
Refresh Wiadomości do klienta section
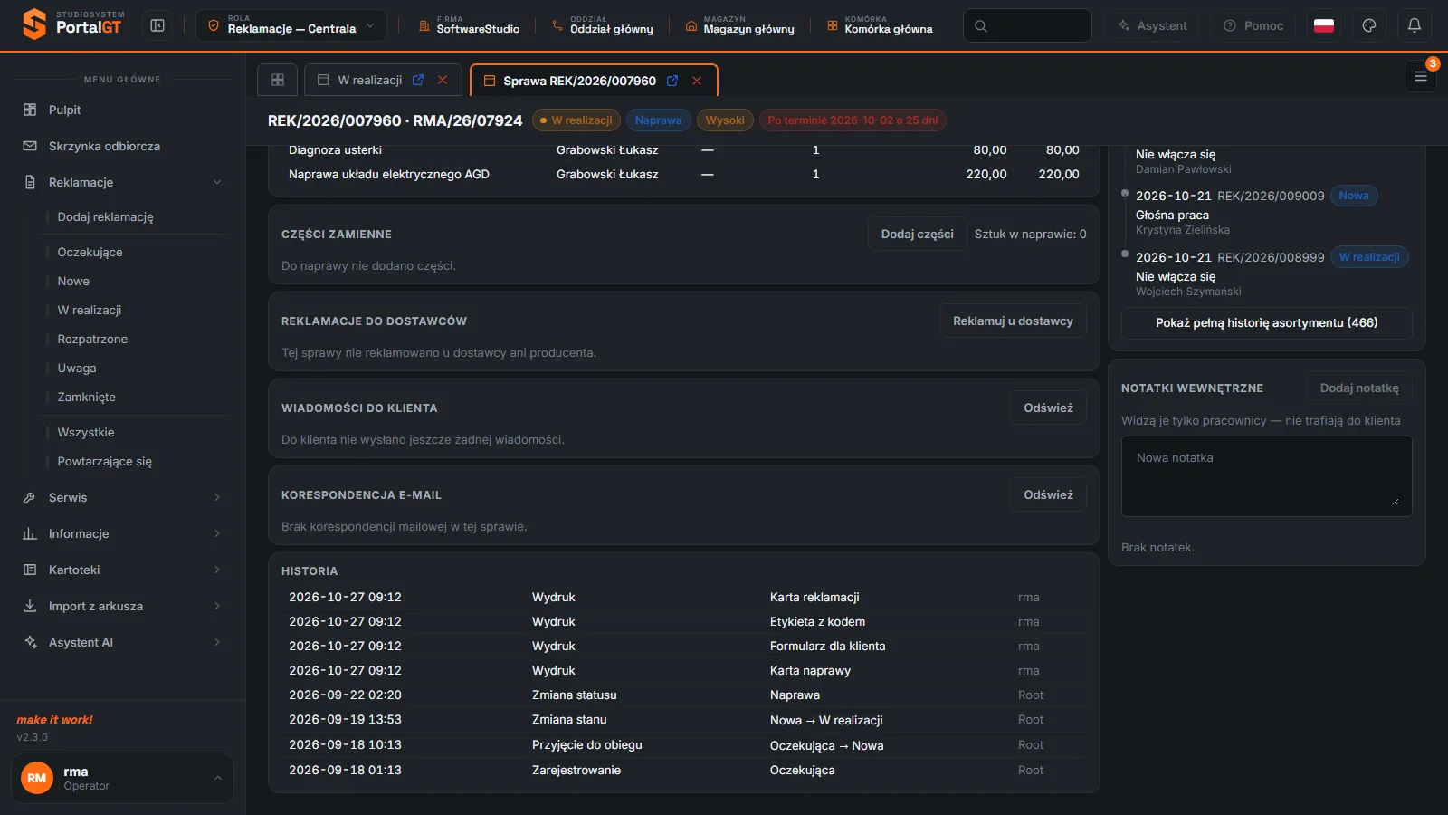tap(1048, 407)
